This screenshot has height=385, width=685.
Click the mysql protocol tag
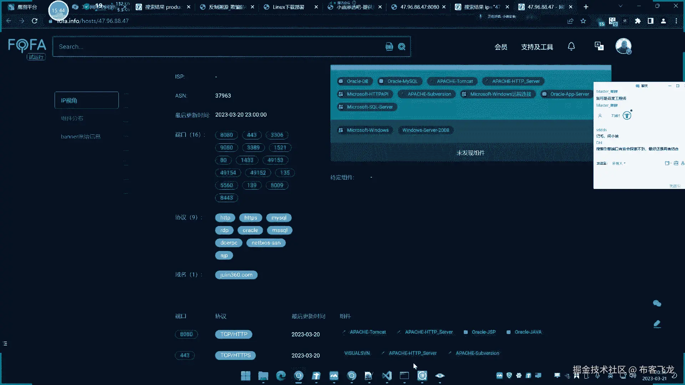pos(279,218)
